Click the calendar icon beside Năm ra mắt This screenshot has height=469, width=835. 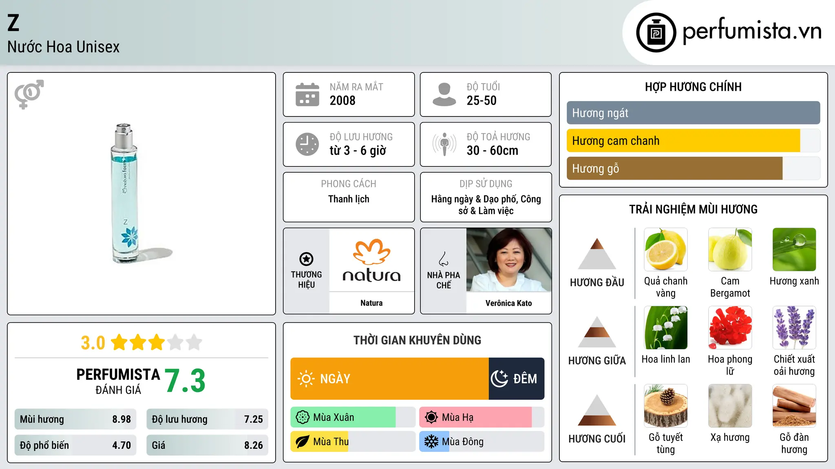(307, 94)
